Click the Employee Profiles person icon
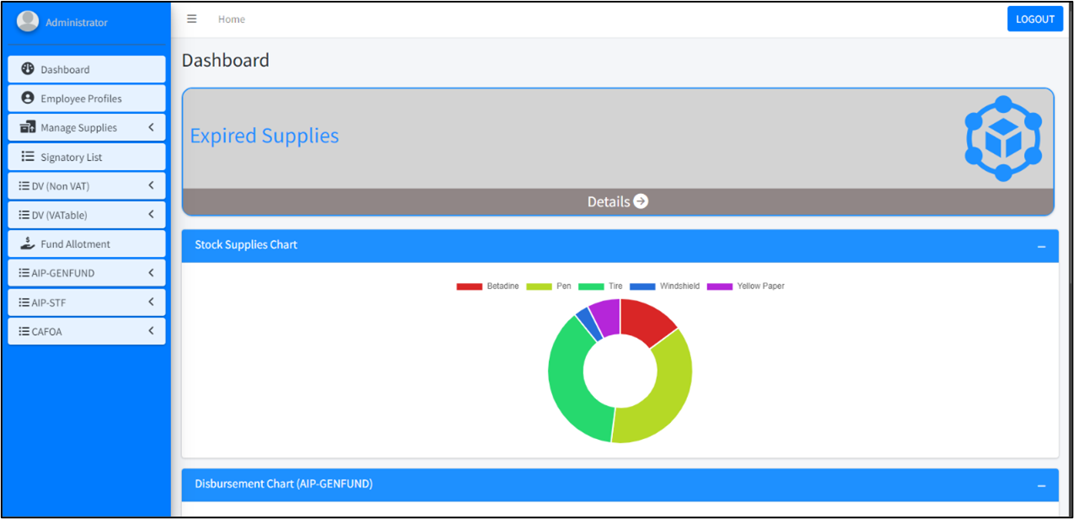The image size is (1074, 519). click(28, 99)
